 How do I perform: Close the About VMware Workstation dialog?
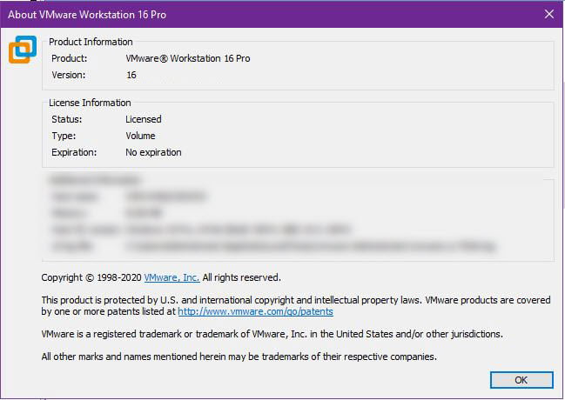(549, 14)
